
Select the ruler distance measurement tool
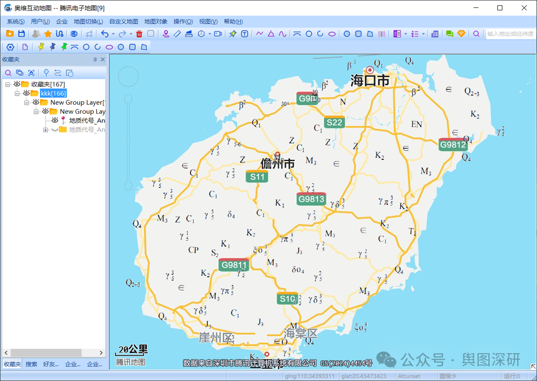tap(178, 34)
